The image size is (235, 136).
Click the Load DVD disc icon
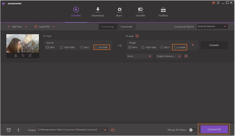point(36,27)
